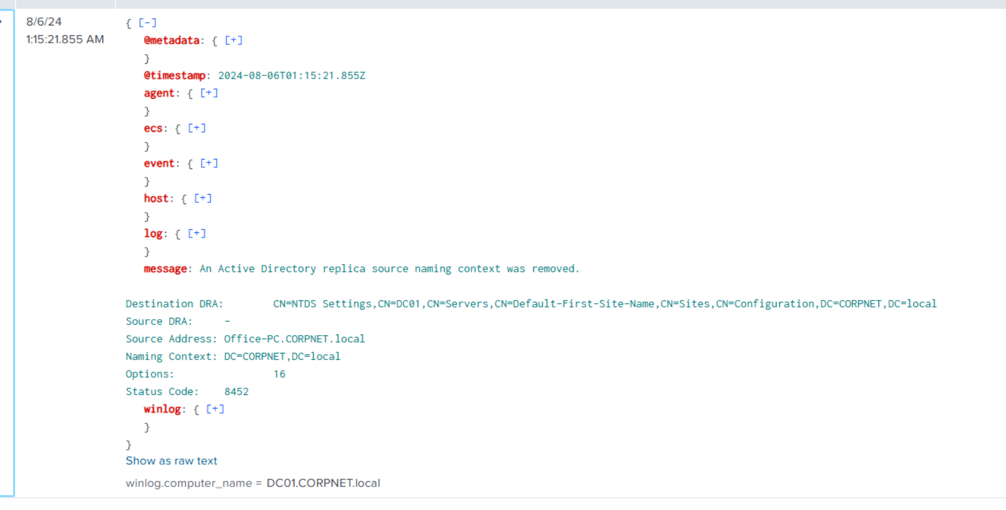Viewport: 1006px width, 510px height.
Task: Click the DC01.CORPNET.local computer name value
Action: [323, 483]
